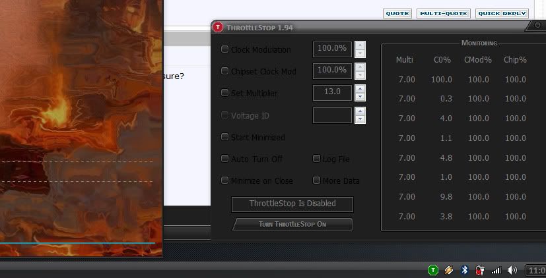Click the Bluetooth tray icon
This screenshot has height=278, width=546.
pos(464,270)
